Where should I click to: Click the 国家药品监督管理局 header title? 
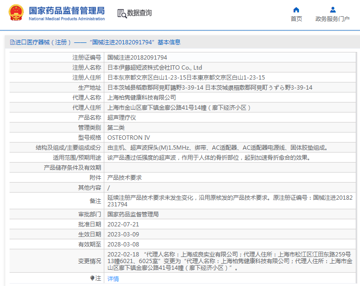pos(67,10)
